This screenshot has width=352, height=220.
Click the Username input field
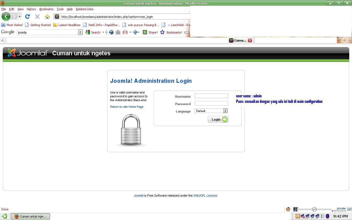211,96
